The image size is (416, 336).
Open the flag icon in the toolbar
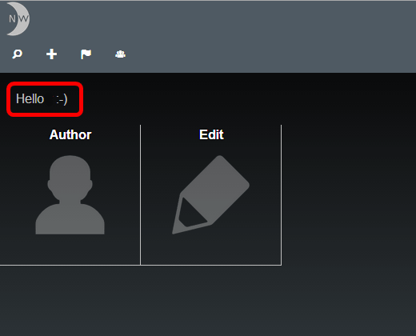[86, 54]
